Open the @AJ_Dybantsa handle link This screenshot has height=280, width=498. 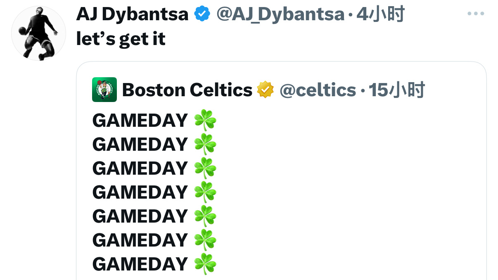coord(280,14)
